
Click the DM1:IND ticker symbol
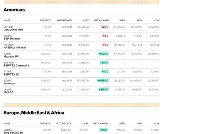pyautogui.click(x=8, y=27)
